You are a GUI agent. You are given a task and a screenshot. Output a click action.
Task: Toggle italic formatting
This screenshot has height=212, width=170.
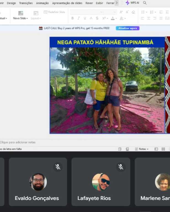[x=79, y=18]
